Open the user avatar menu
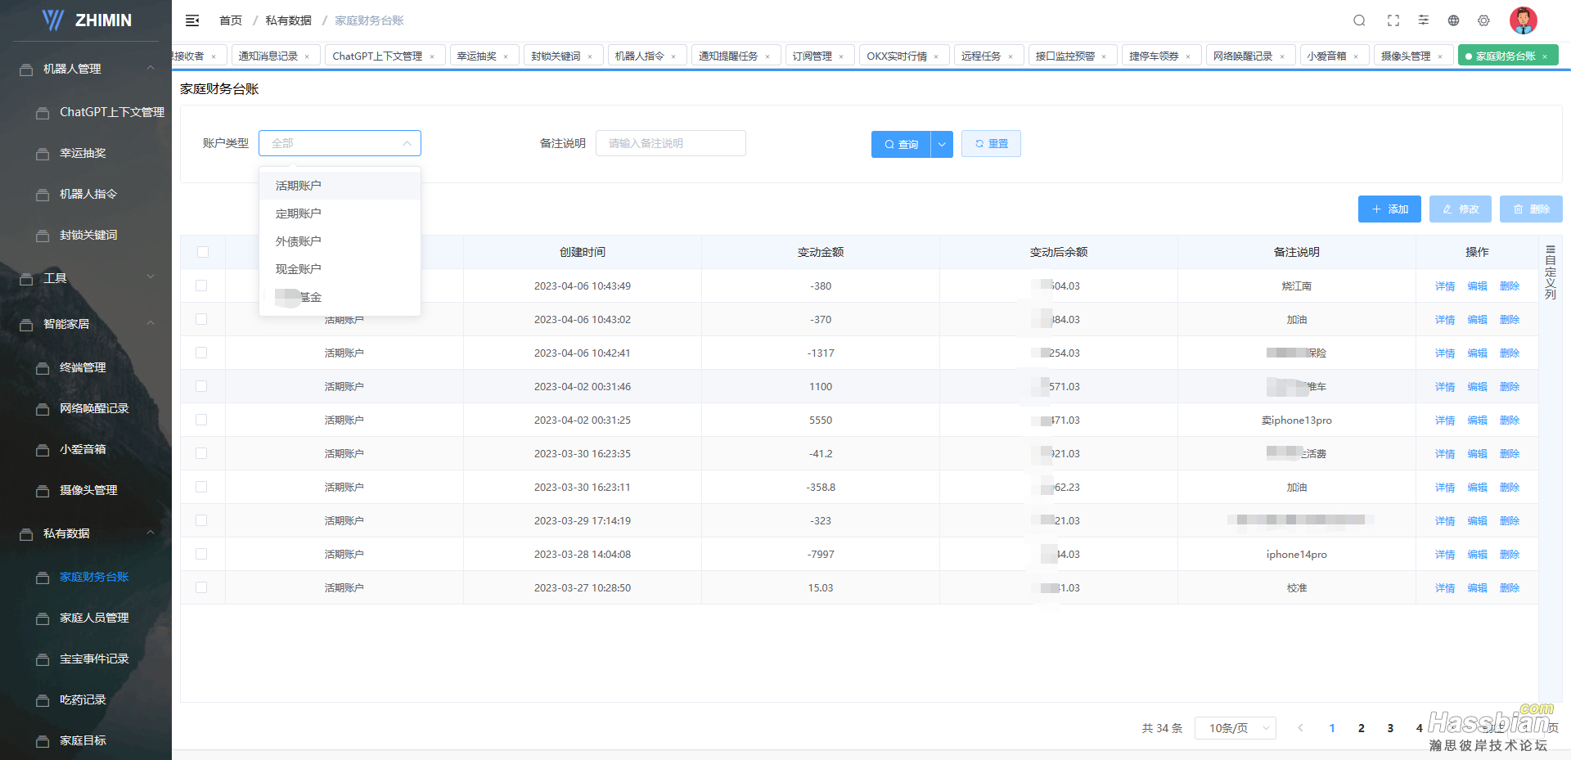1571x760 pixels. 1524,20
